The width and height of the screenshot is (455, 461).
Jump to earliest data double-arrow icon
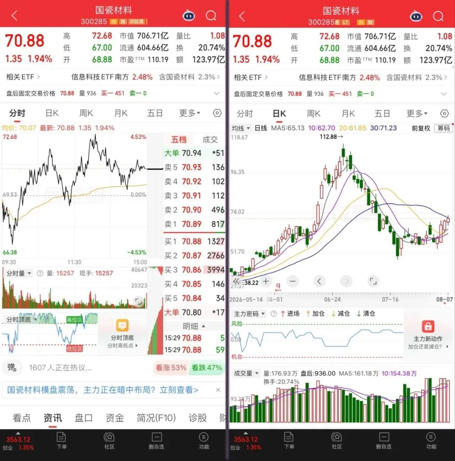point(236,281)
